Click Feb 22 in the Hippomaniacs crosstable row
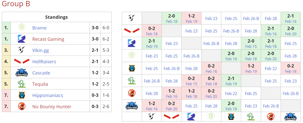This screenshot has height=123, width=303. click(x=271, y=68)
